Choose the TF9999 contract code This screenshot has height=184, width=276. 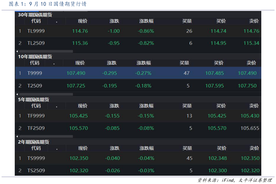tap(36, 116)
